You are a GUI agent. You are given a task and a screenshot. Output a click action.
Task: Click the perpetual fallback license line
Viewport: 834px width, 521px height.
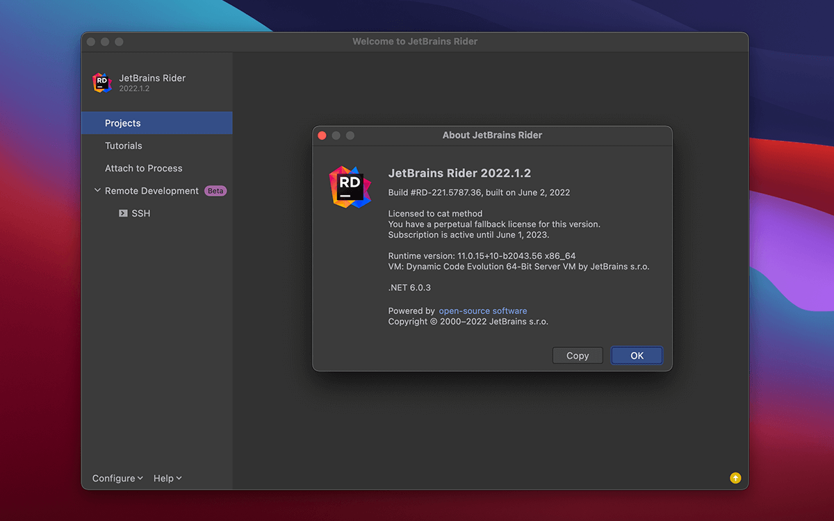[494, 224]
